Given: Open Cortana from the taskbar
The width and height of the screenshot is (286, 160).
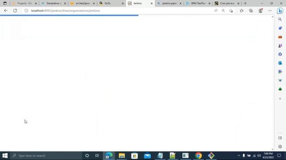Looking at the screenshot, I should pyautogui.click(x=87, y=156).
